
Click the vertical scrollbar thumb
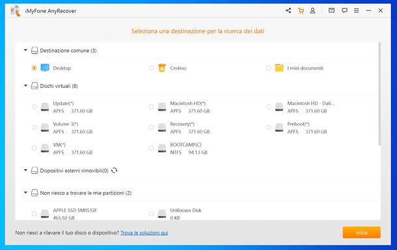379,94
